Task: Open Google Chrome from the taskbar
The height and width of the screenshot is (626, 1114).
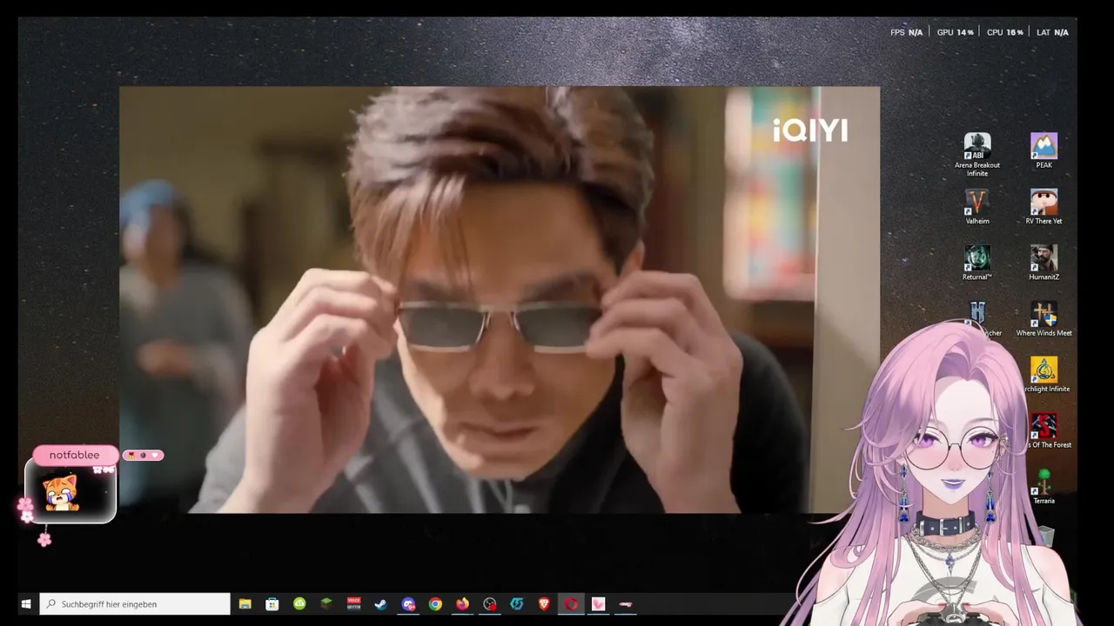Action: (435, 603)
